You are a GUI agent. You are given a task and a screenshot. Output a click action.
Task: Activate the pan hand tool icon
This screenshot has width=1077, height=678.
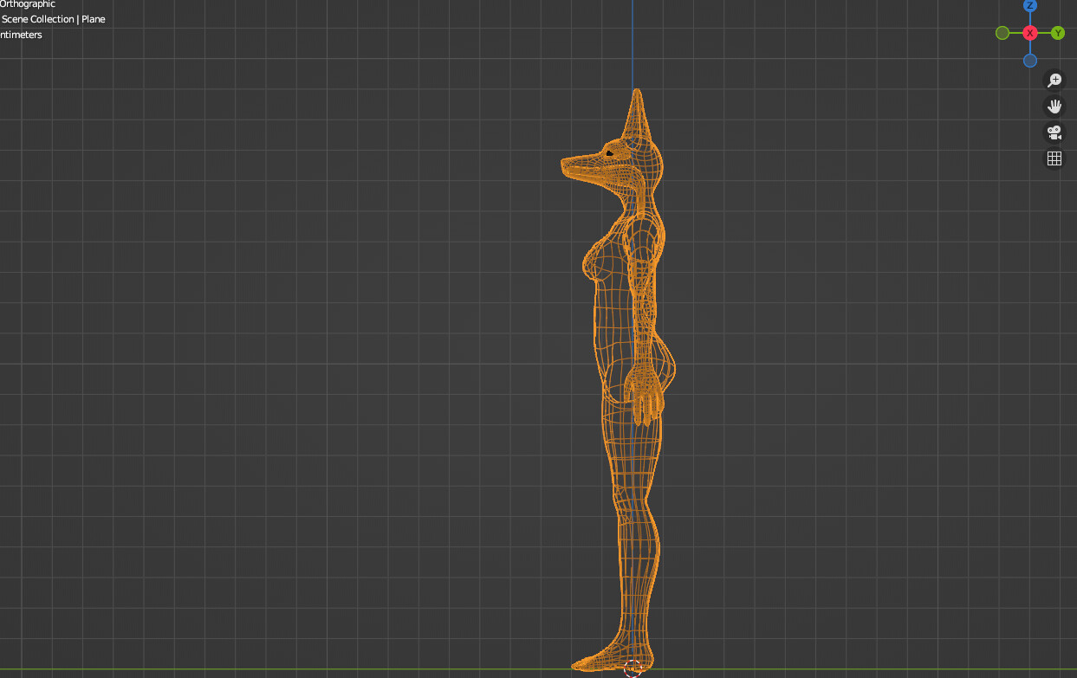pos(1054,106)
